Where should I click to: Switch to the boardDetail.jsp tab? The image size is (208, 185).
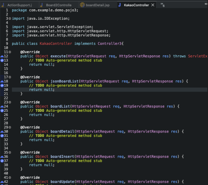[x=98, y=5]
